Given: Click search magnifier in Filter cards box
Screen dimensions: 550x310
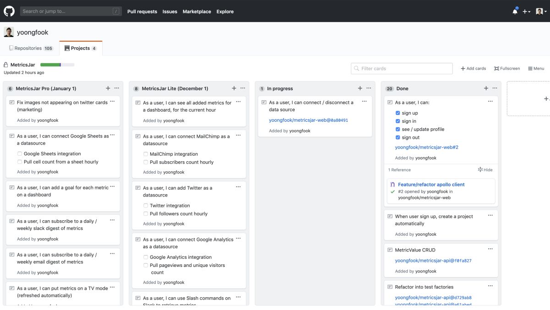Looking at the screenshot, I should tap(356, 69).
